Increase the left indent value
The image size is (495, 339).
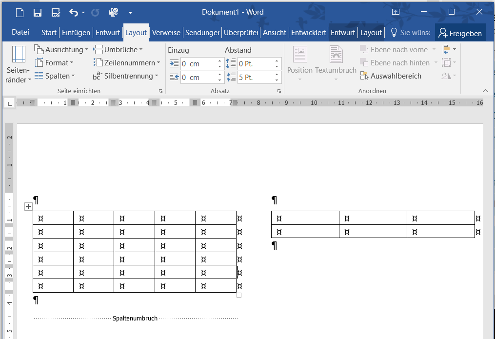click(x=220, y=61)
